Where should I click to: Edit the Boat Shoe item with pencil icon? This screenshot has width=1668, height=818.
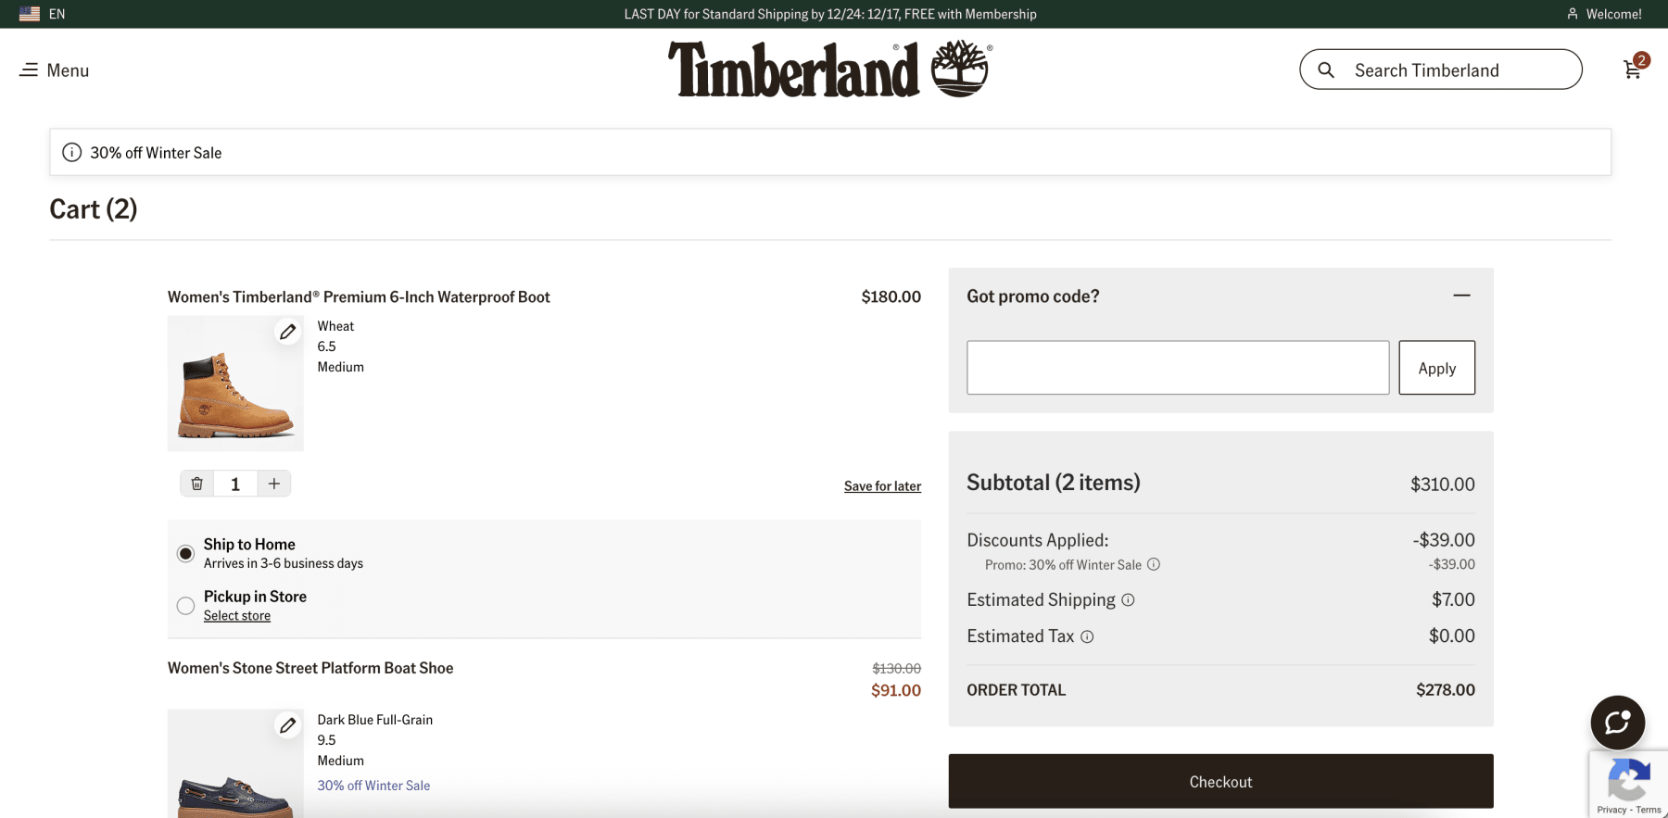point(288,725)
